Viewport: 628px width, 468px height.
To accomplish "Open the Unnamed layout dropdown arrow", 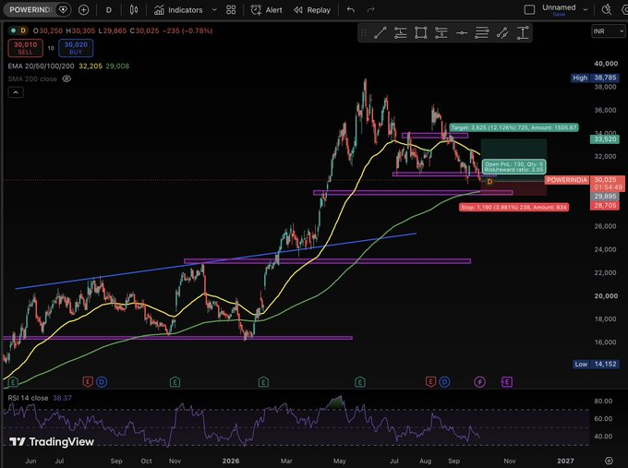I will [x=586, y=9].
